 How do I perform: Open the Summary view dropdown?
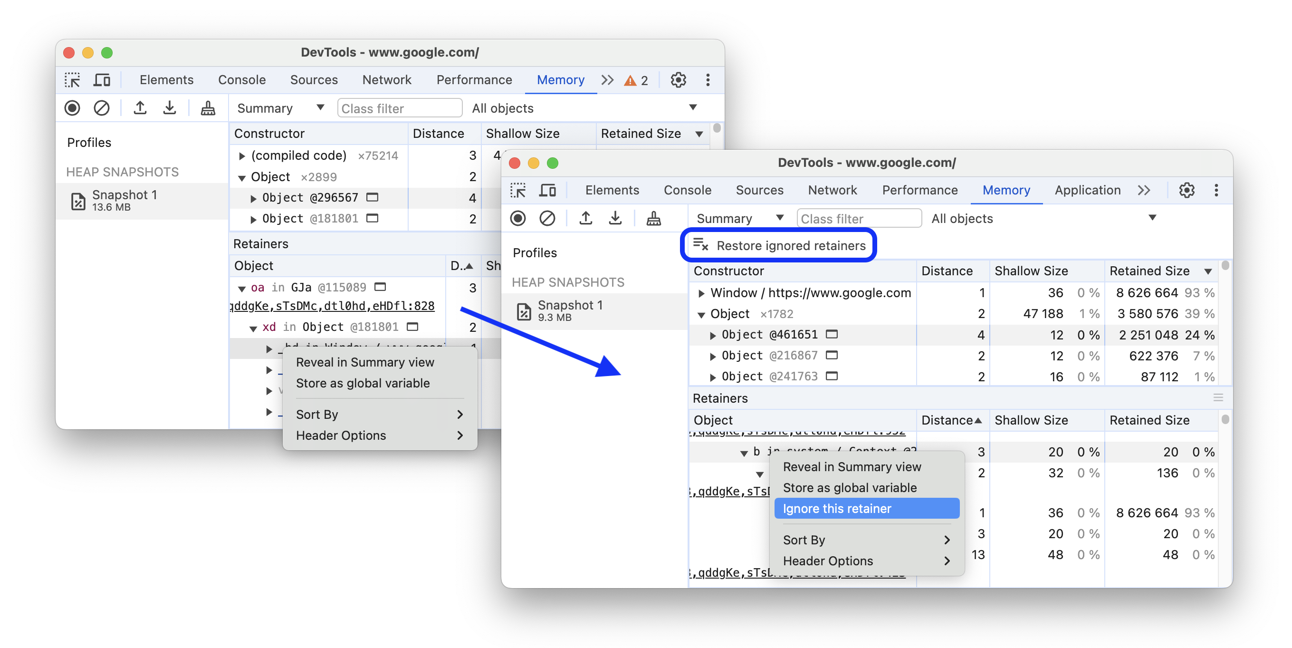(737, 219)
